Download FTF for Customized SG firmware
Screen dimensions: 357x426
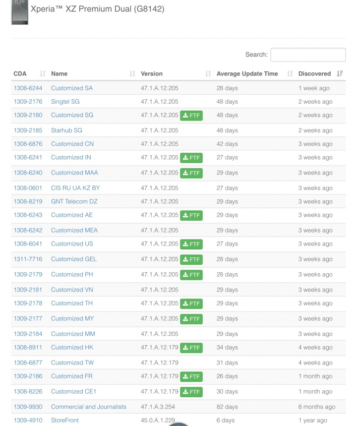[191, 116]
